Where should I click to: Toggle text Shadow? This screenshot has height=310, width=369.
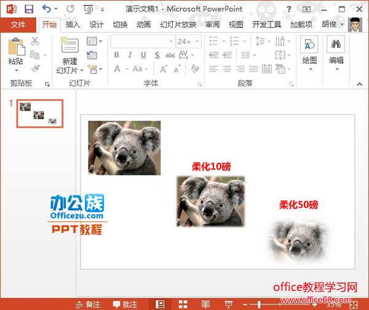[157, 55]
